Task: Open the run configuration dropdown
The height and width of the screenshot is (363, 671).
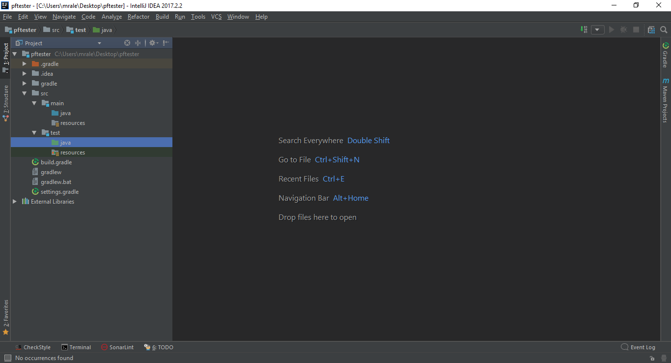Action: (598, 30)
